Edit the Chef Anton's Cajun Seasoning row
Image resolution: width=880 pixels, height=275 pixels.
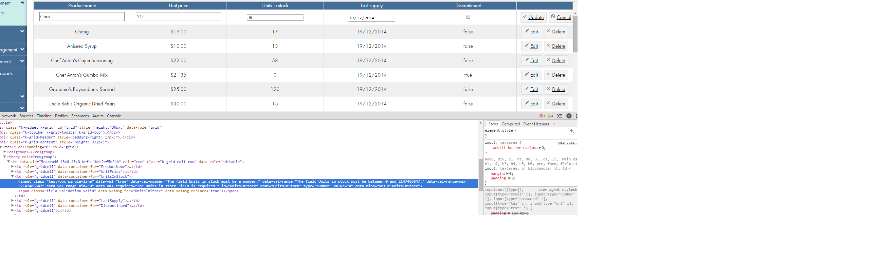point(532,61)
